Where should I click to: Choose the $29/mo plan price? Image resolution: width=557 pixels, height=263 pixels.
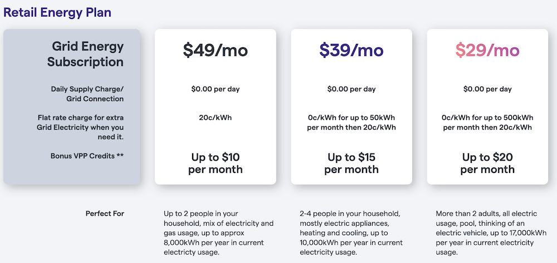pos(487,50)
